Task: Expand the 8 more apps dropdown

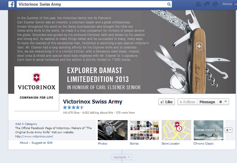Action: pos(228,130)
